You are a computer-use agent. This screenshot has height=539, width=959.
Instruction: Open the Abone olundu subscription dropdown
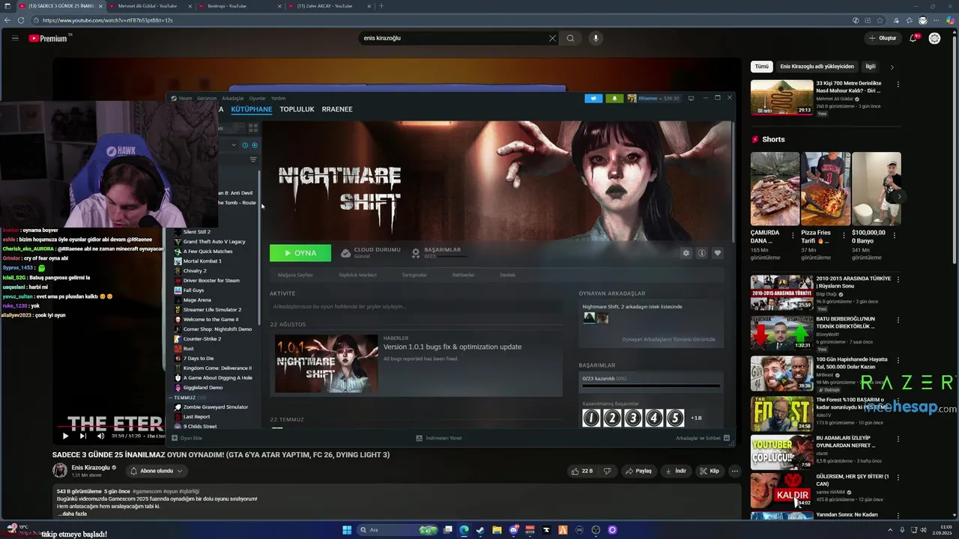click(157, 471)
